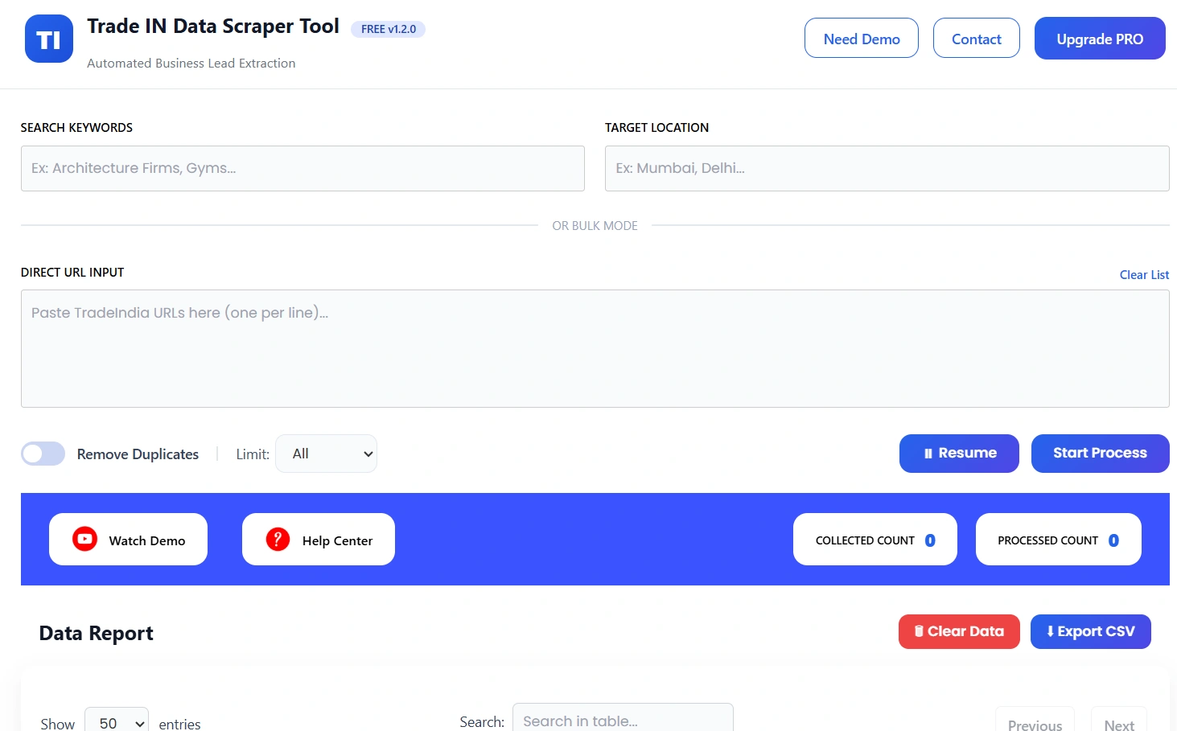The image size is (1177, 731).
Task: Click the Paste TradeIndia URLs text area
Action: tap(595, 348)
